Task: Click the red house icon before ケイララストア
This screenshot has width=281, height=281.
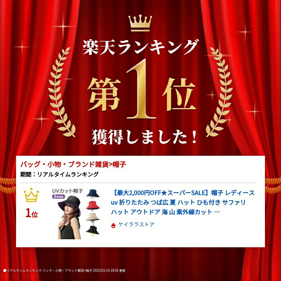Action: 113,225
